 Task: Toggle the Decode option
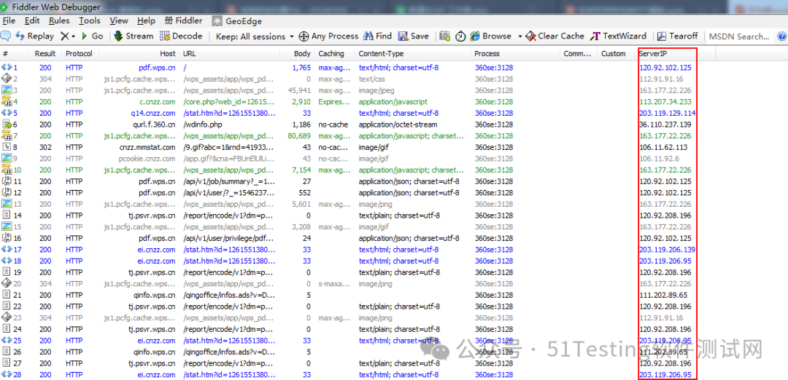pos(181,36)
